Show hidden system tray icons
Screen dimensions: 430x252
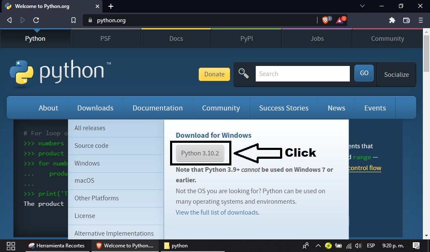[x=318, y=246]
